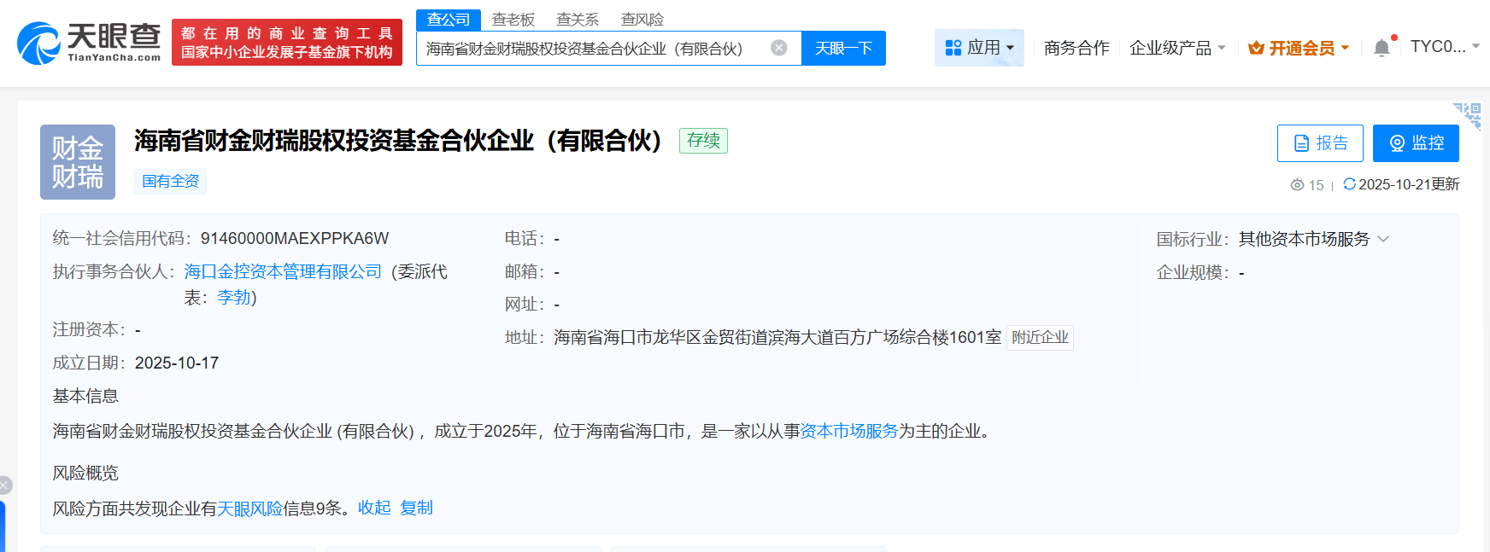
Task: Open the 海口金控资本管理有限公司 link
Action: (283, 271)
